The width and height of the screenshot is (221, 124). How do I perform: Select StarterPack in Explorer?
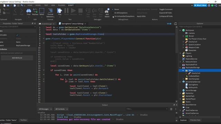coord(190,96)
